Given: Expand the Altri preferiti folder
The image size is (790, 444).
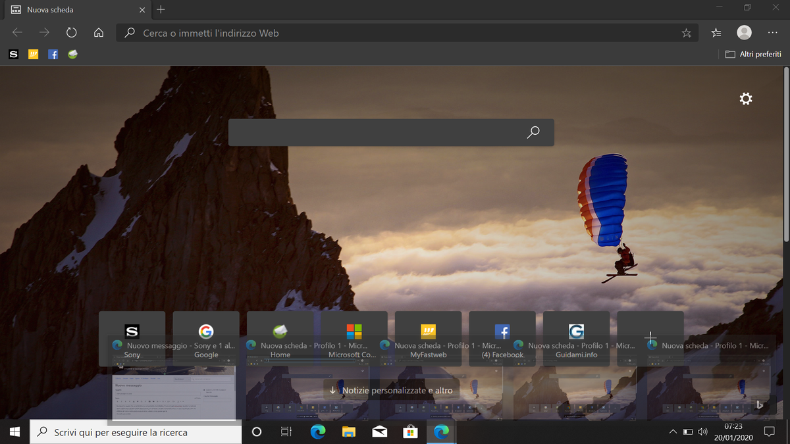Looking at the screenshot, I should [x=753, y=55].
